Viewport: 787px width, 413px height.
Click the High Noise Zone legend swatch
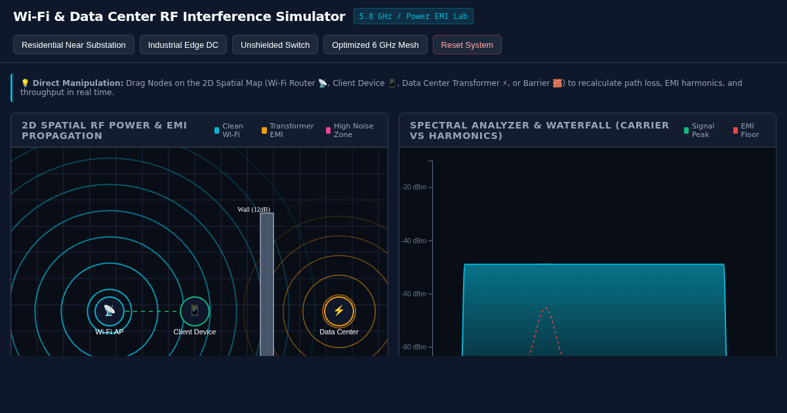pos(328,130)
